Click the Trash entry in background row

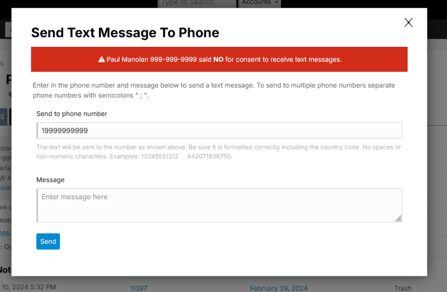[402, 288]
